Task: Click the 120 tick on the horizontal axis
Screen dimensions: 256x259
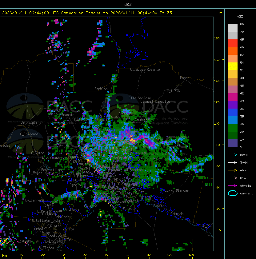Action: (x=191, y=255)
